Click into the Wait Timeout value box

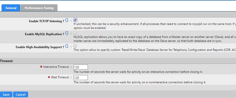click(81, 78)
